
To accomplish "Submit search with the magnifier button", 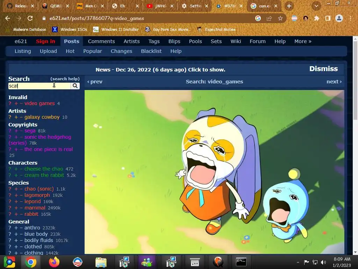I will 75,86.
